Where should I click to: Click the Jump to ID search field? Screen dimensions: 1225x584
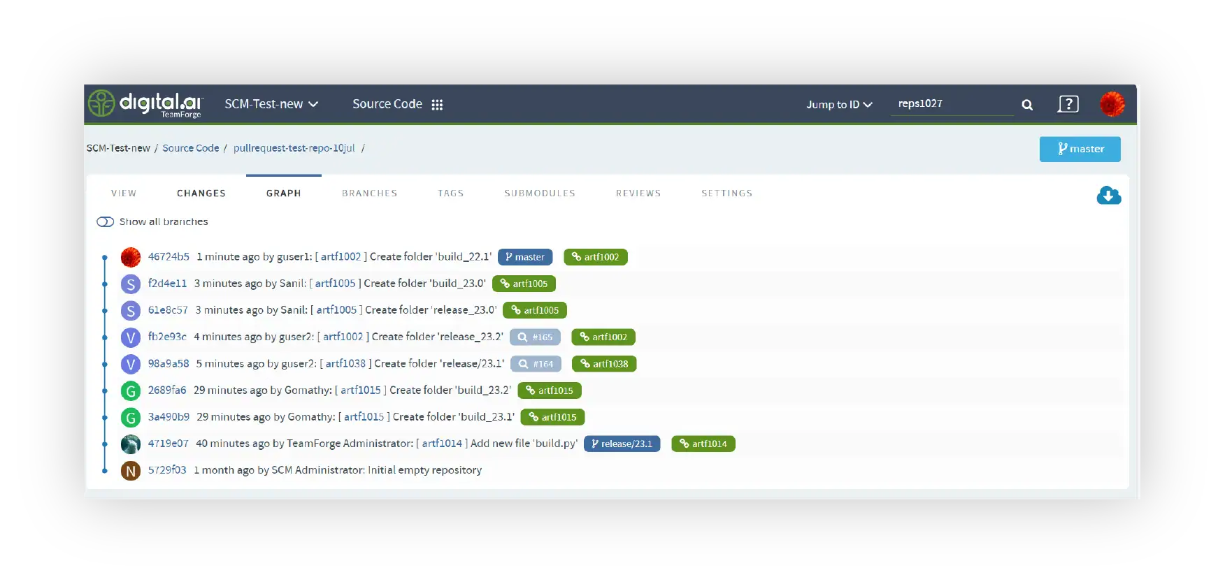point(951,104)
